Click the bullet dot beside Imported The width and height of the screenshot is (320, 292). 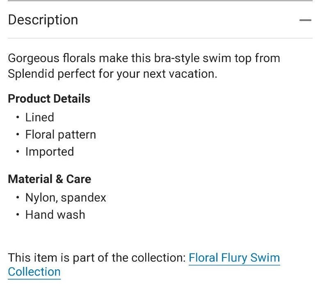(18, 152)
